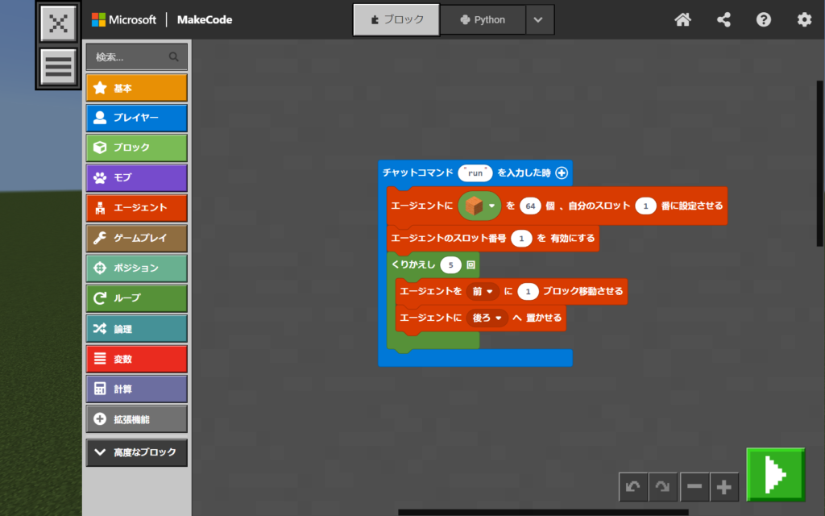Screen dimensions: 825x516
Task: Open the language dropdown next to Python
Action: tap(539, 20)
